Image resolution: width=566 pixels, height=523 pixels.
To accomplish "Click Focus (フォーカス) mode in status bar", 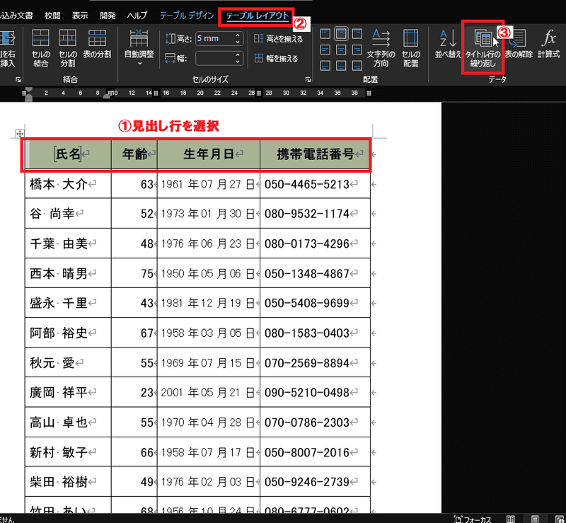I will click(472, 519).
